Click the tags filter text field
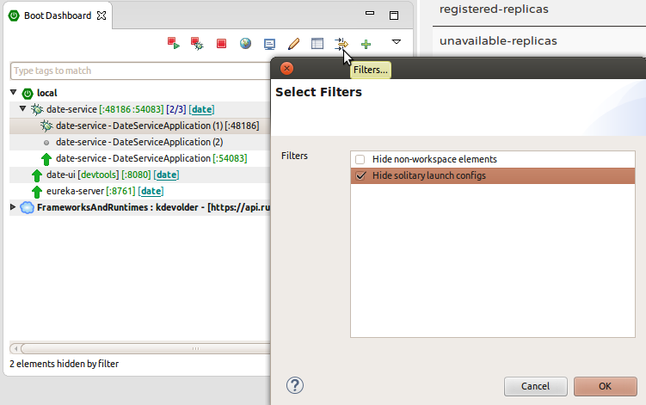646x405 pixels. [138, 71]
